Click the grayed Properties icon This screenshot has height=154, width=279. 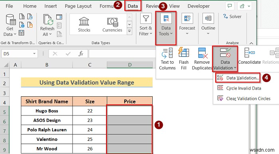coord(59,25)
